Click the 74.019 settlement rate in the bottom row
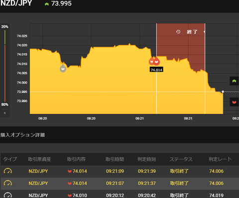The height and width of the screenshot is (198, 239). [216, 196]
